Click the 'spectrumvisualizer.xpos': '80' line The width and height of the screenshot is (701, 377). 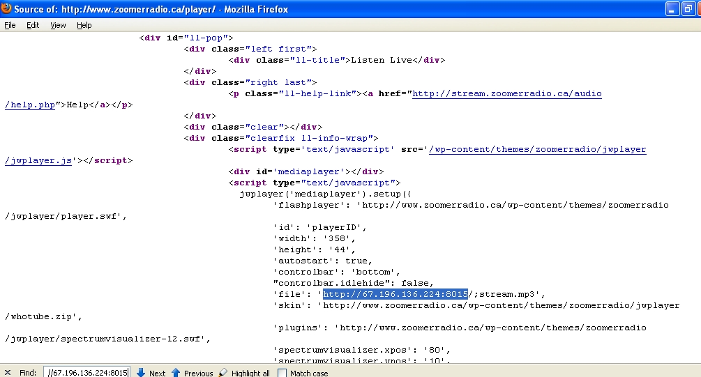tap(362, 350)
